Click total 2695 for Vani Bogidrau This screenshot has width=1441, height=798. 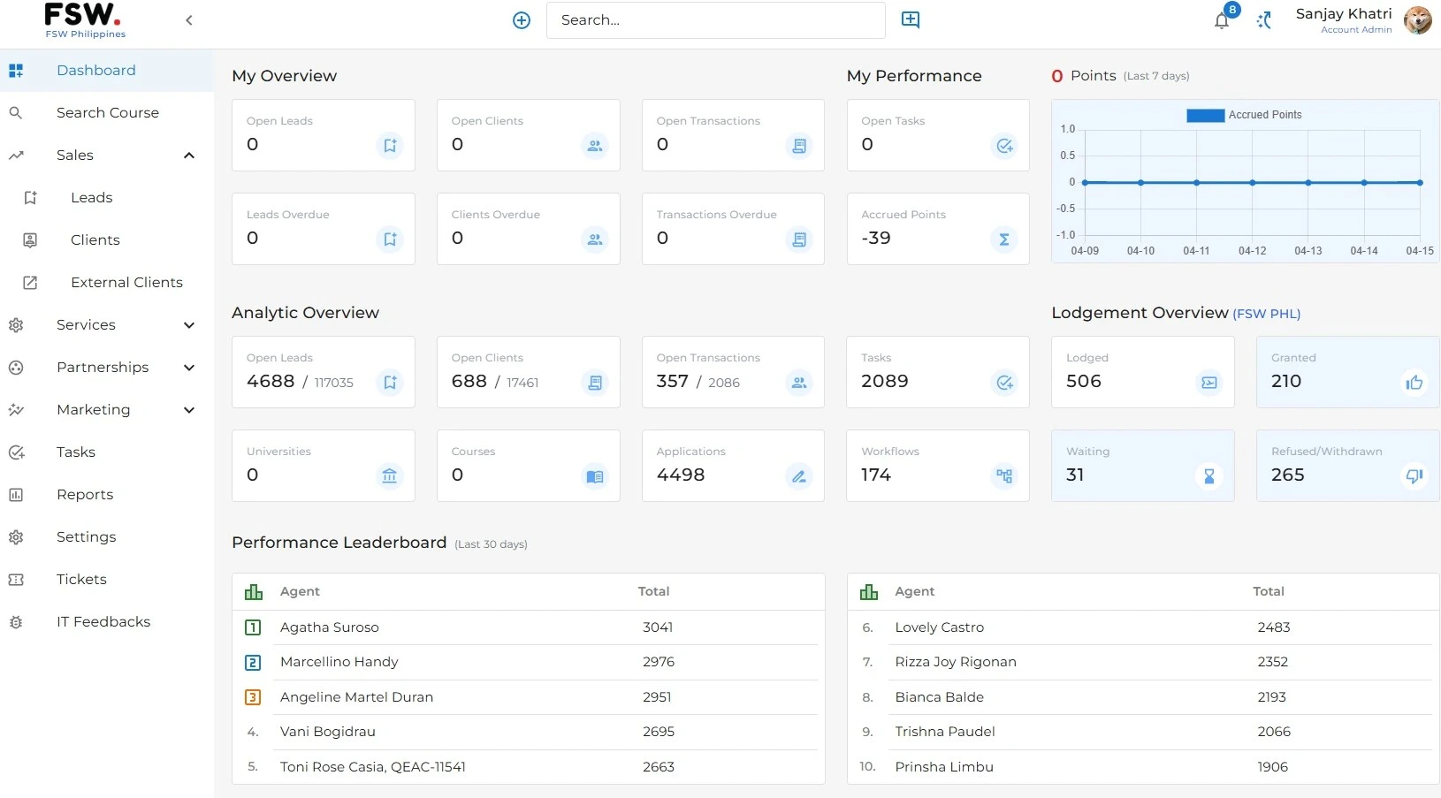659,732
